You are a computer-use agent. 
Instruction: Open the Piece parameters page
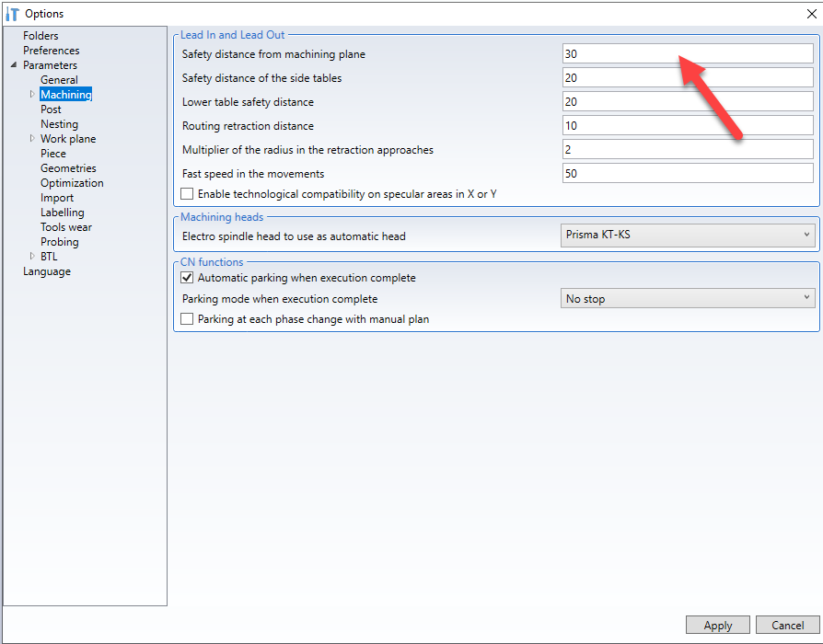click(x=53, y=154)
